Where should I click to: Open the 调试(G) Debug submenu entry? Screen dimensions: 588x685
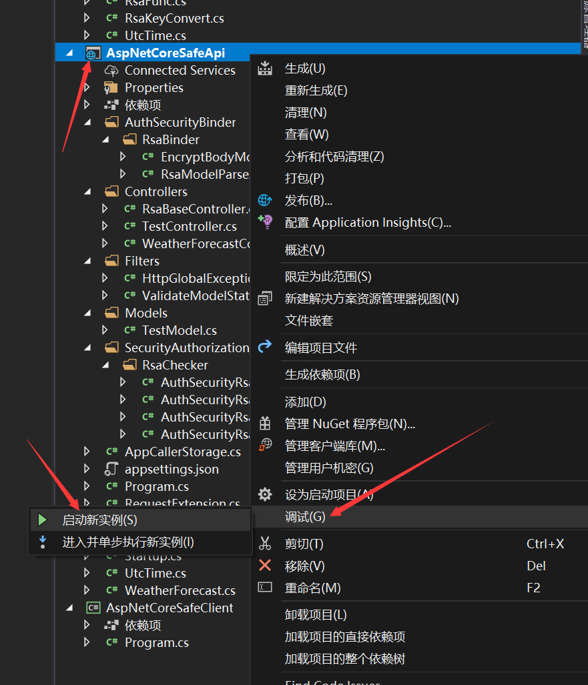tap(305, 517)
